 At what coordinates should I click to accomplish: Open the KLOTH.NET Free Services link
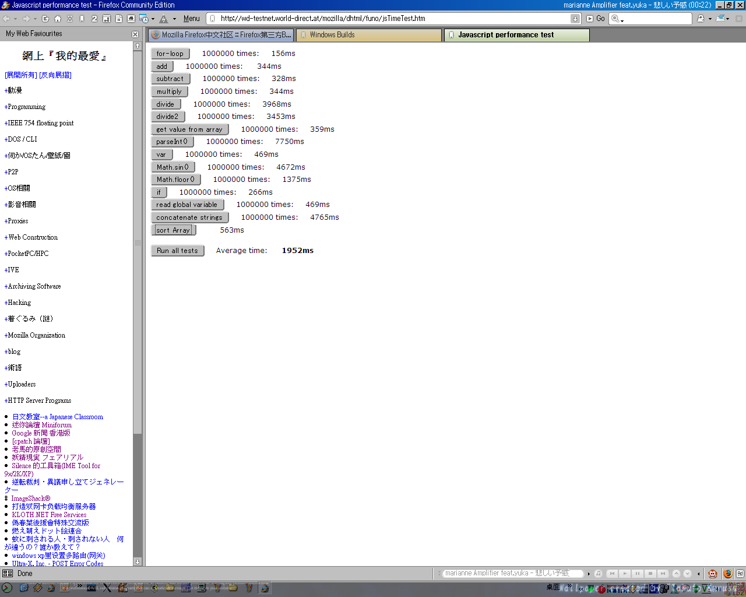(49, 515)
